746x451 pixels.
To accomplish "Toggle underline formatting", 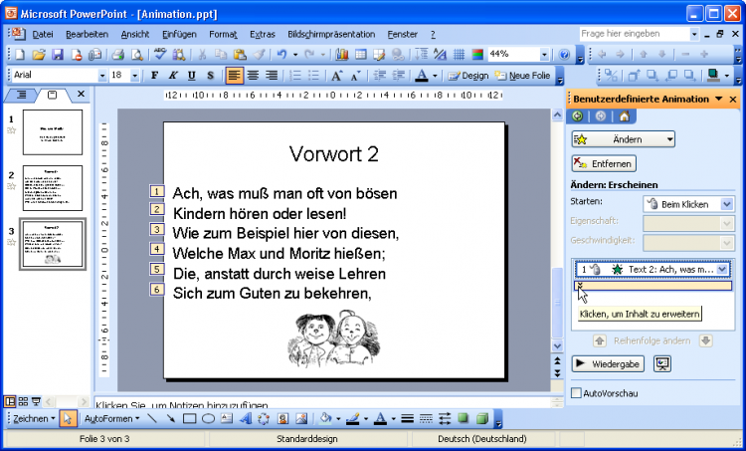I will tap(191, 76).
